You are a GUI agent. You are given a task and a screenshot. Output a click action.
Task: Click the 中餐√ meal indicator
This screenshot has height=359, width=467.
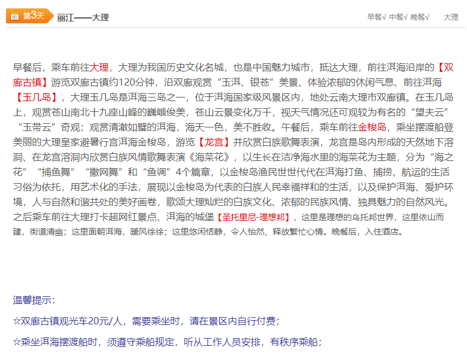pos(398,17)
